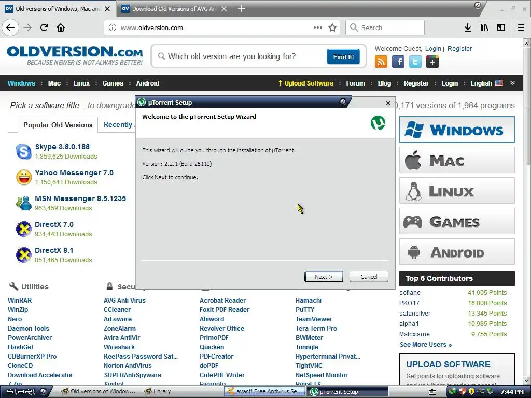The height and width of the screenshot is (398, 531).
Task: Open the RSS feed icon
Action: point(381,62)
